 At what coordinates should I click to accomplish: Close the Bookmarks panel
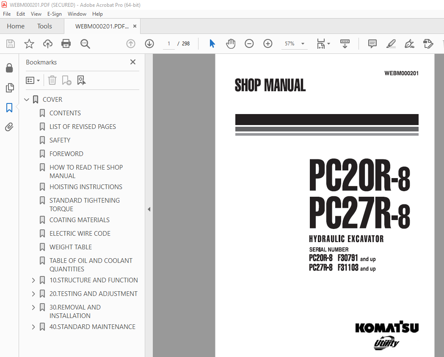tap(133, 62)
